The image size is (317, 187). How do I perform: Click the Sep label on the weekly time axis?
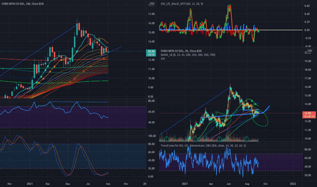click(x=108, y=184)
